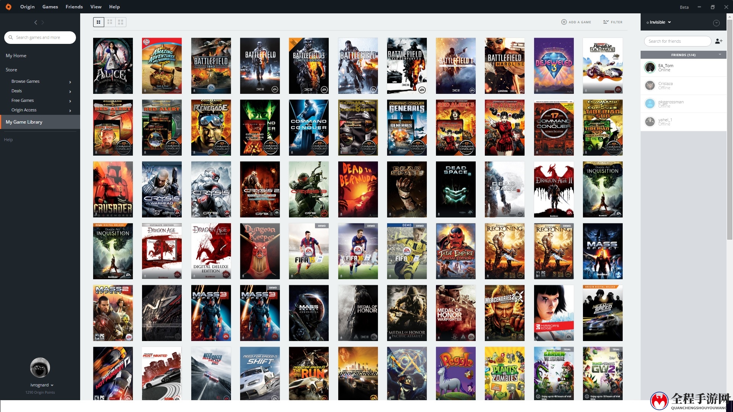Go forward using the navigation arrow

[43, 23]
